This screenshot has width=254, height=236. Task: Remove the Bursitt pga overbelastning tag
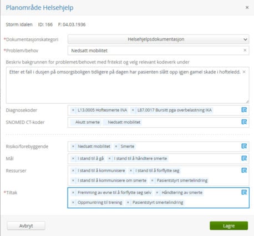[x=133, y=110]
